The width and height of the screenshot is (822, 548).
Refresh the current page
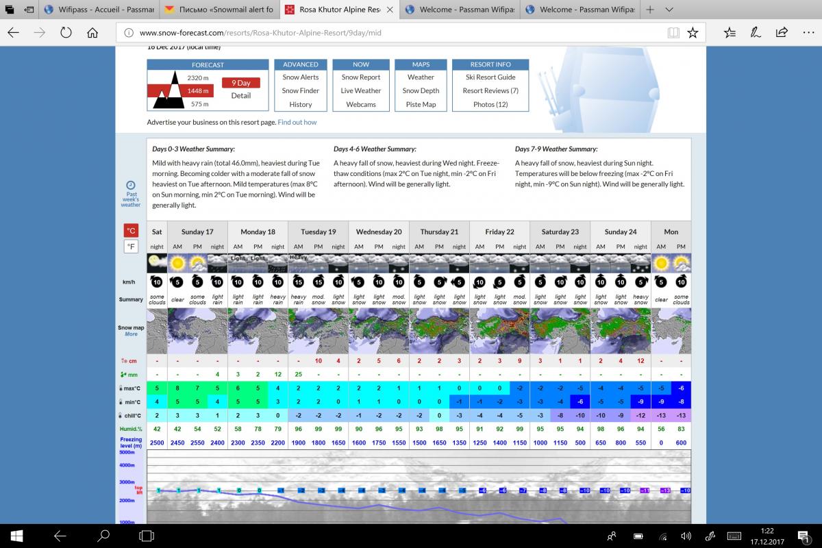[66, 32]
